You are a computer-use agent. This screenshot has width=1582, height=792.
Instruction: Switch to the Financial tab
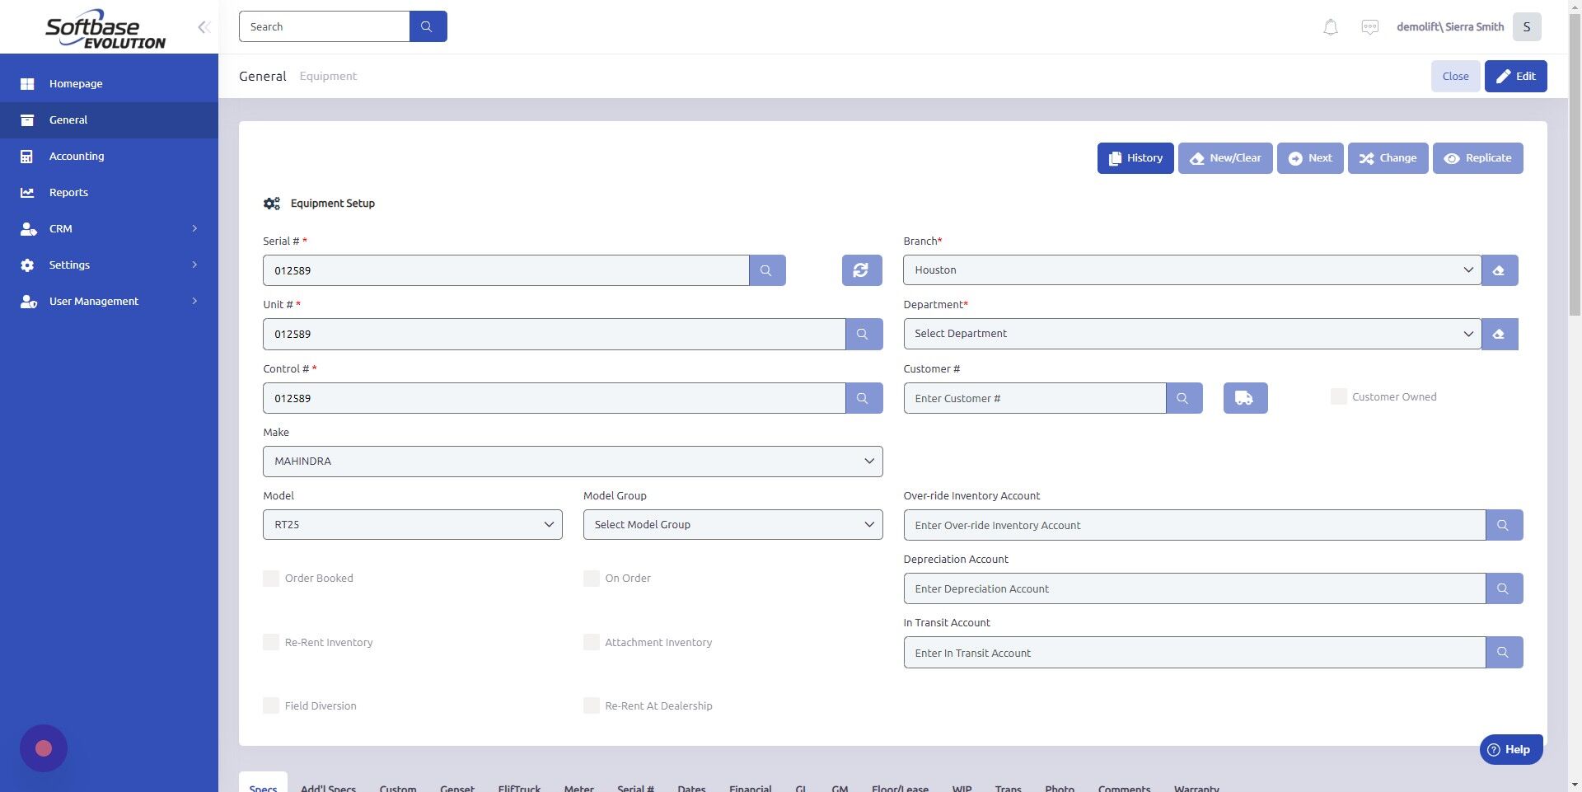point(750,787)
